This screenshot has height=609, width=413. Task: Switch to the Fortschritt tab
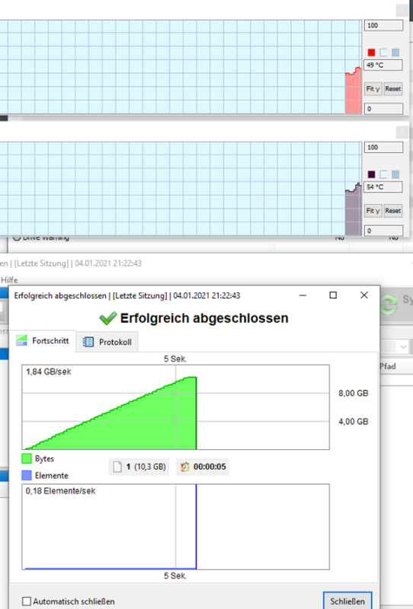[43, 340]
